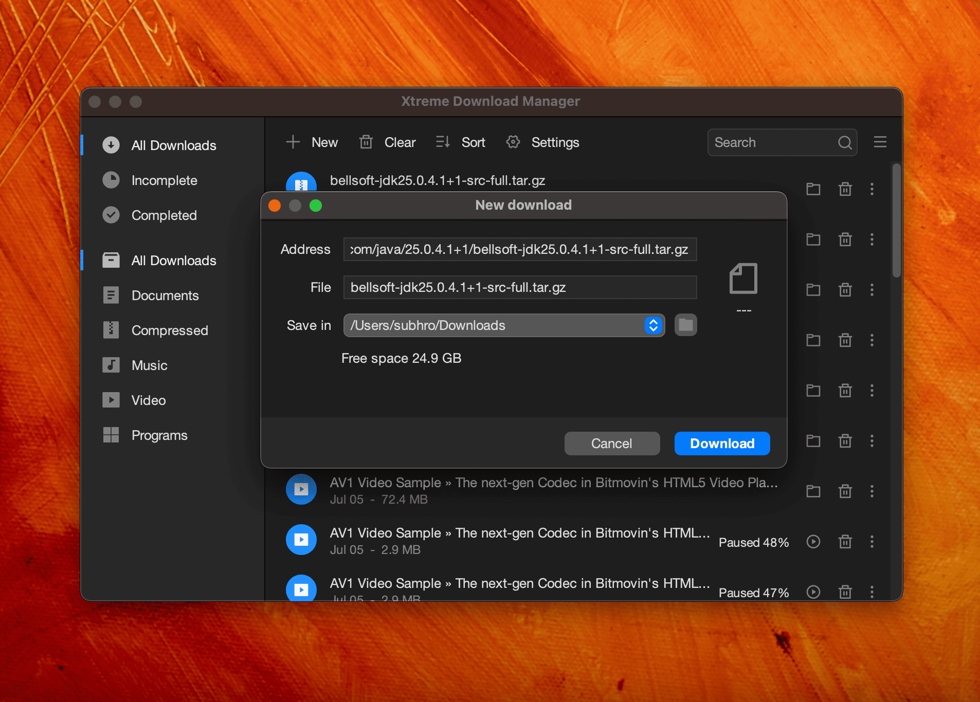Resume the download paused at 47%
Viewport: 980px width, 702px height.
(x=813, y=592)
